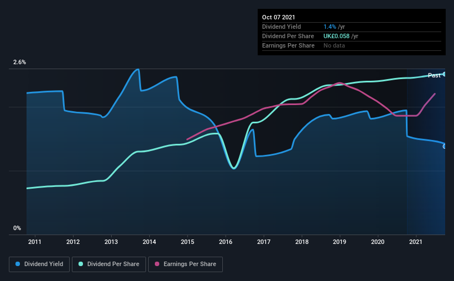Toggle the Earnings Per Share legend button
The height and width of the screenshot is (281, 454).
coord(185,264)
